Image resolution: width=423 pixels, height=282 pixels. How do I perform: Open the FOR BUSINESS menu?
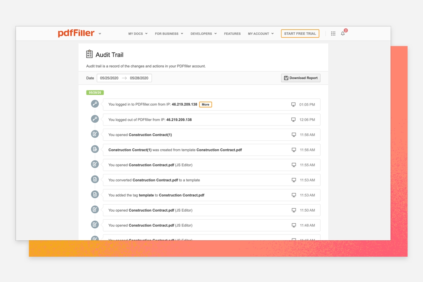(x=169, y=34)
